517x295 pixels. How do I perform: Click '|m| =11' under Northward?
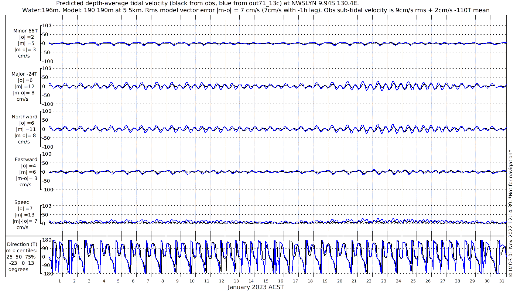pyautogui.click(x=26, y=129)
